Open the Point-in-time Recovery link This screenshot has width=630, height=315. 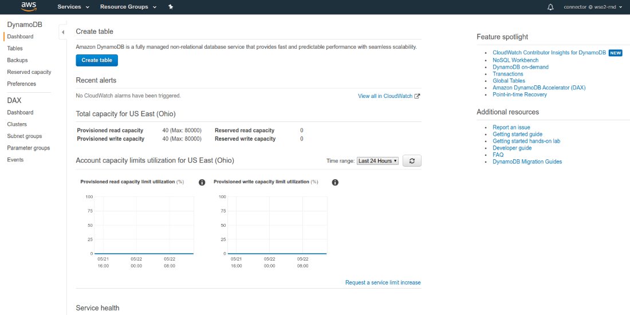519,94
